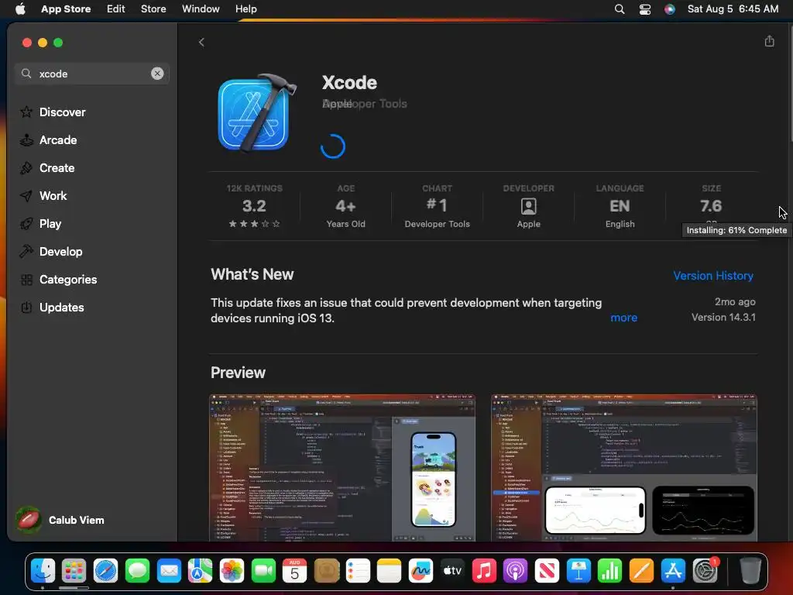Open System Settings from the Dock
Viewport: 793px width, 595px height.
(705, 571)
